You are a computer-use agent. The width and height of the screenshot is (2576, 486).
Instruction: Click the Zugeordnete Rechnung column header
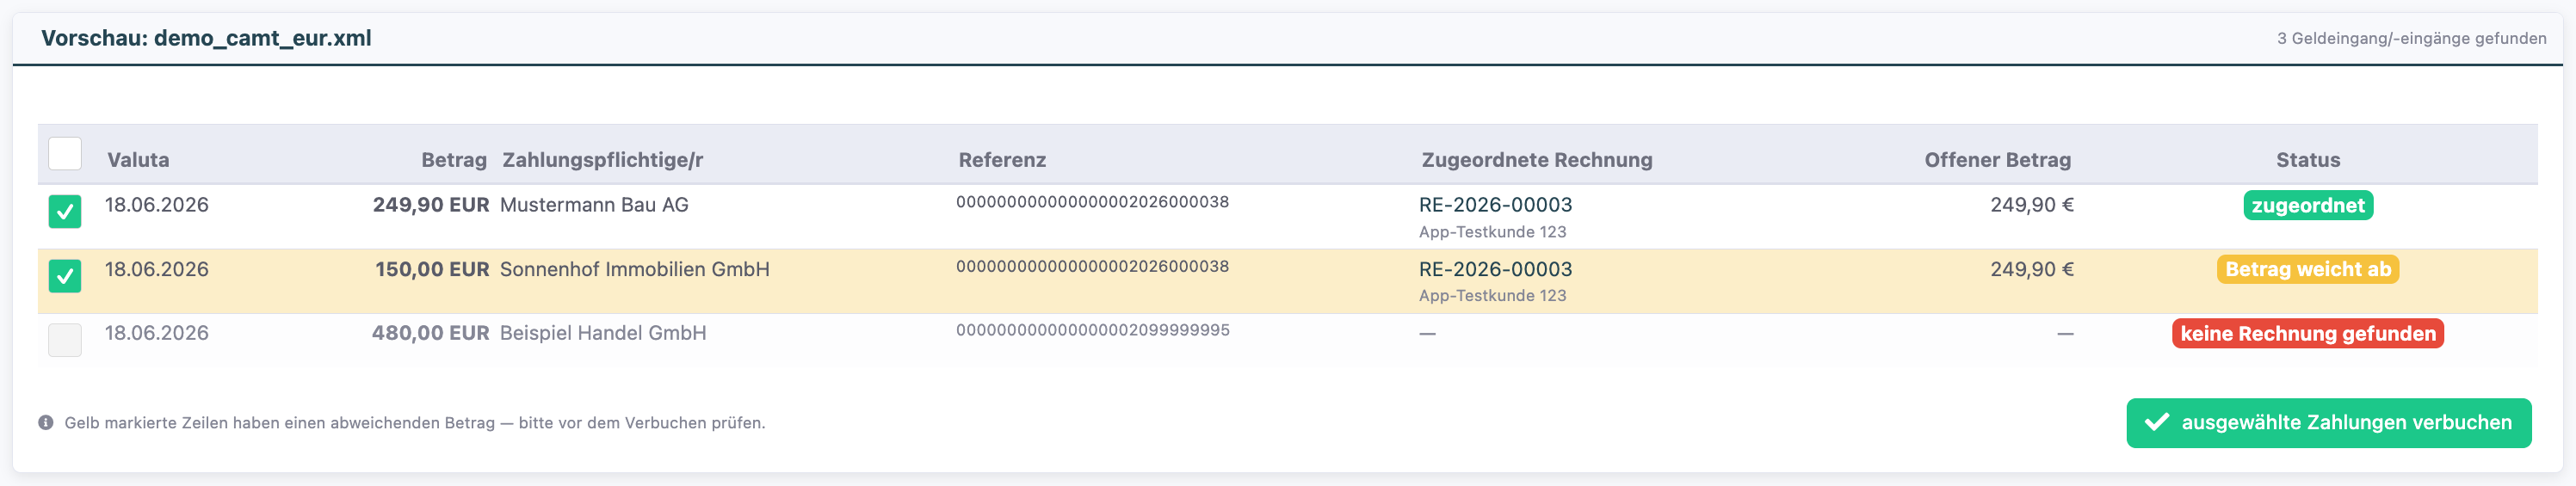coord(1537,160)
